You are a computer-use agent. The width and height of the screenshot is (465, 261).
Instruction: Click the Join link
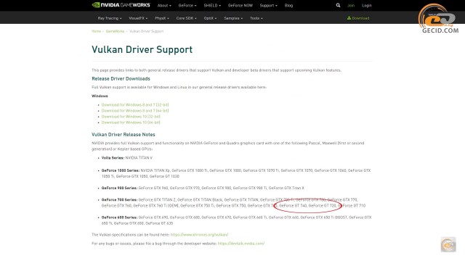coord(351,5)
